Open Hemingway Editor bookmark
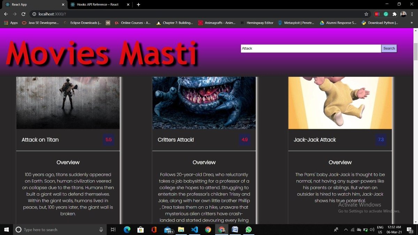Viewport: 418px width, 235px height. 257,23
